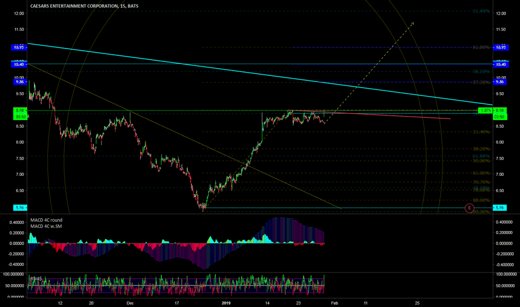Click the 6.50 tick on left price scale

20,191
